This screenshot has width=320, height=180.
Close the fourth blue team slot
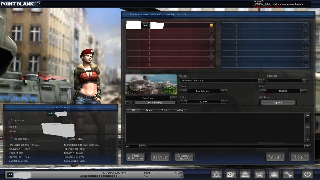[306, 42]
